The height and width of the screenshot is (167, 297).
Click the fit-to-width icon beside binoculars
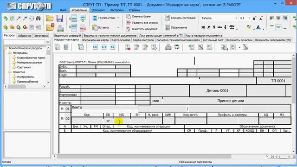[x=32, y=18]
